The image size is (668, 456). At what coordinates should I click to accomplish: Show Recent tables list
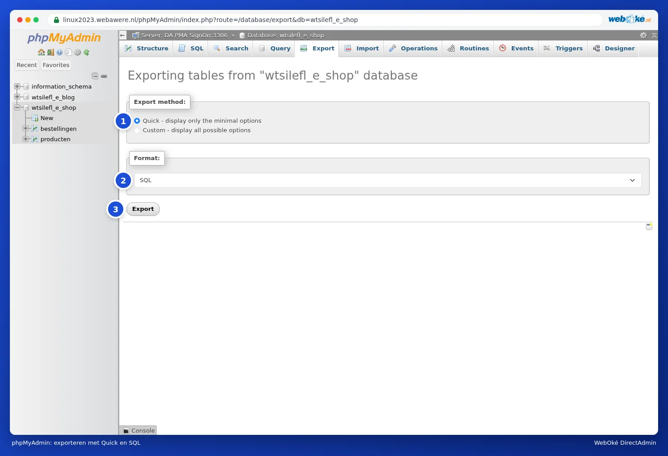tap(27, 65)
